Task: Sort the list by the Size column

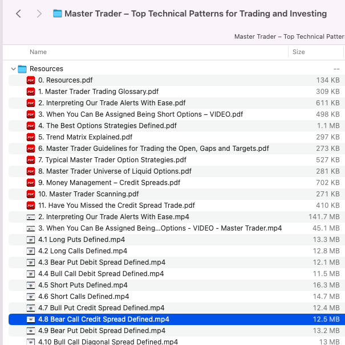Action: (298, 52)
